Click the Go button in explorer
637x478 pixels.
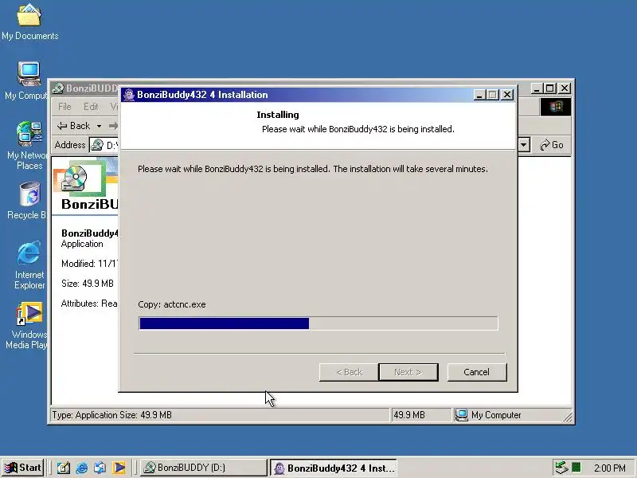pos(552,145)
